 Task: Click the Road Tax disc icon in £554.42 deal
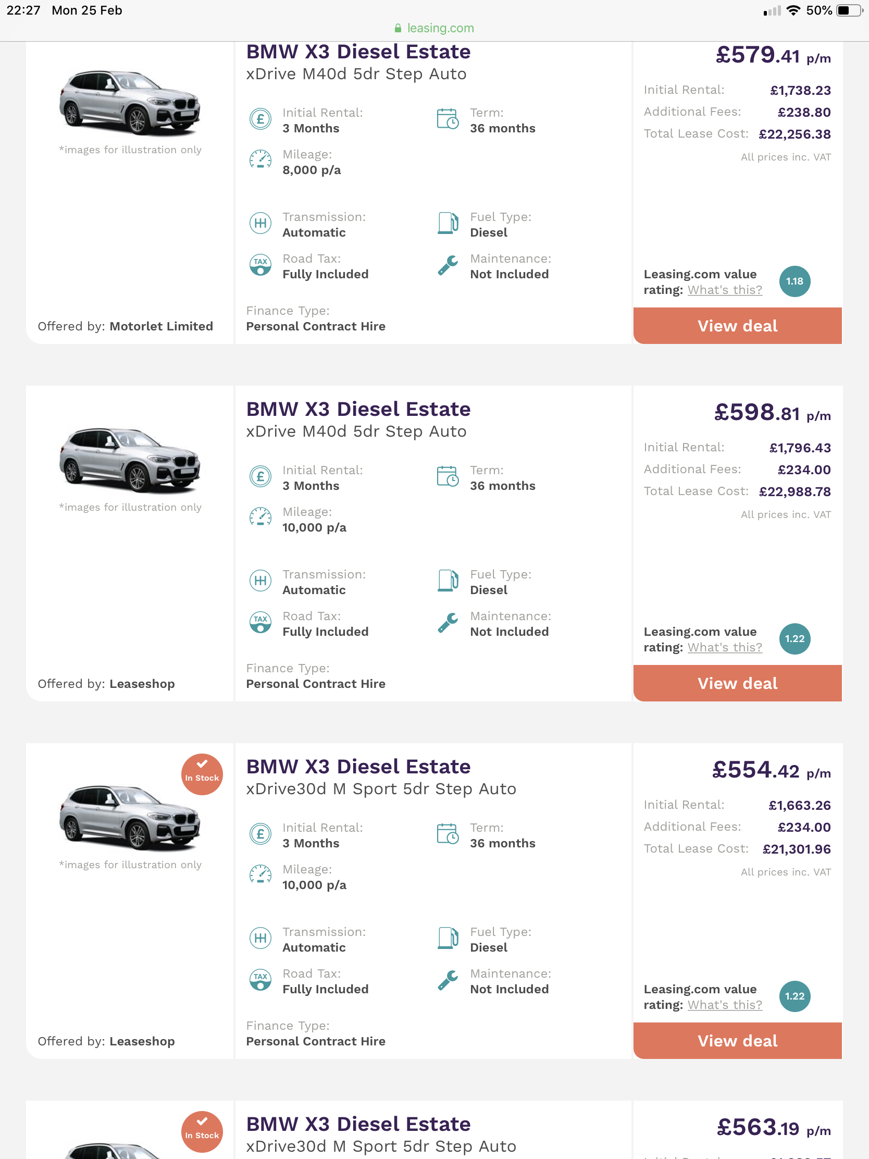pos(260,980)
